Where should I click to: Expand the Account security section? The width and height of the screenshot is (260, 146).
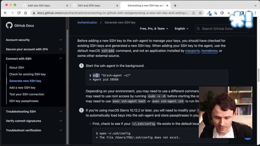pyautogui.click(x=34, y=40)
